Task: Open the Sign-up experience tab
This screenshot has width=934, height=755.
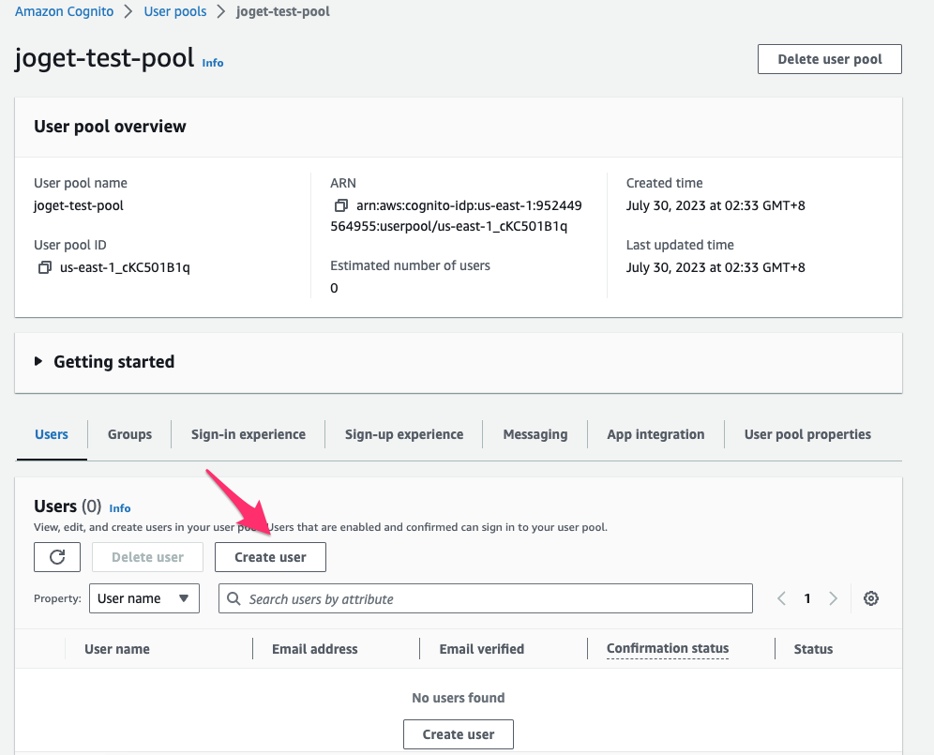Action: [x=404, y=434]
